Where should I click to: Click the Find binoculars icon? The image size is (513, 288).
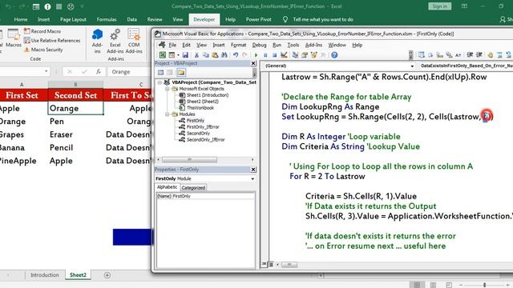224,55
